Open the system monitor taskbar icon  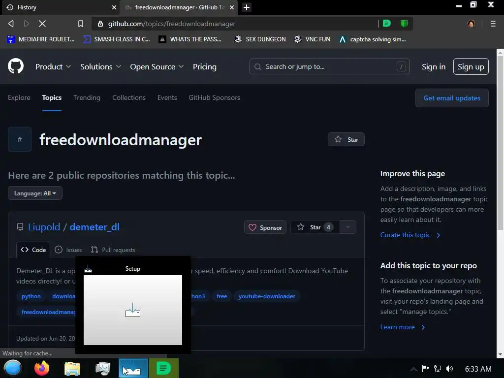(103, 368)
